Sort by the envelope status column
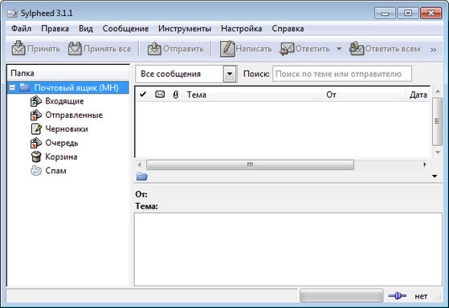The width and height of the screenshot is (449, 308). (x=160, y=95)
